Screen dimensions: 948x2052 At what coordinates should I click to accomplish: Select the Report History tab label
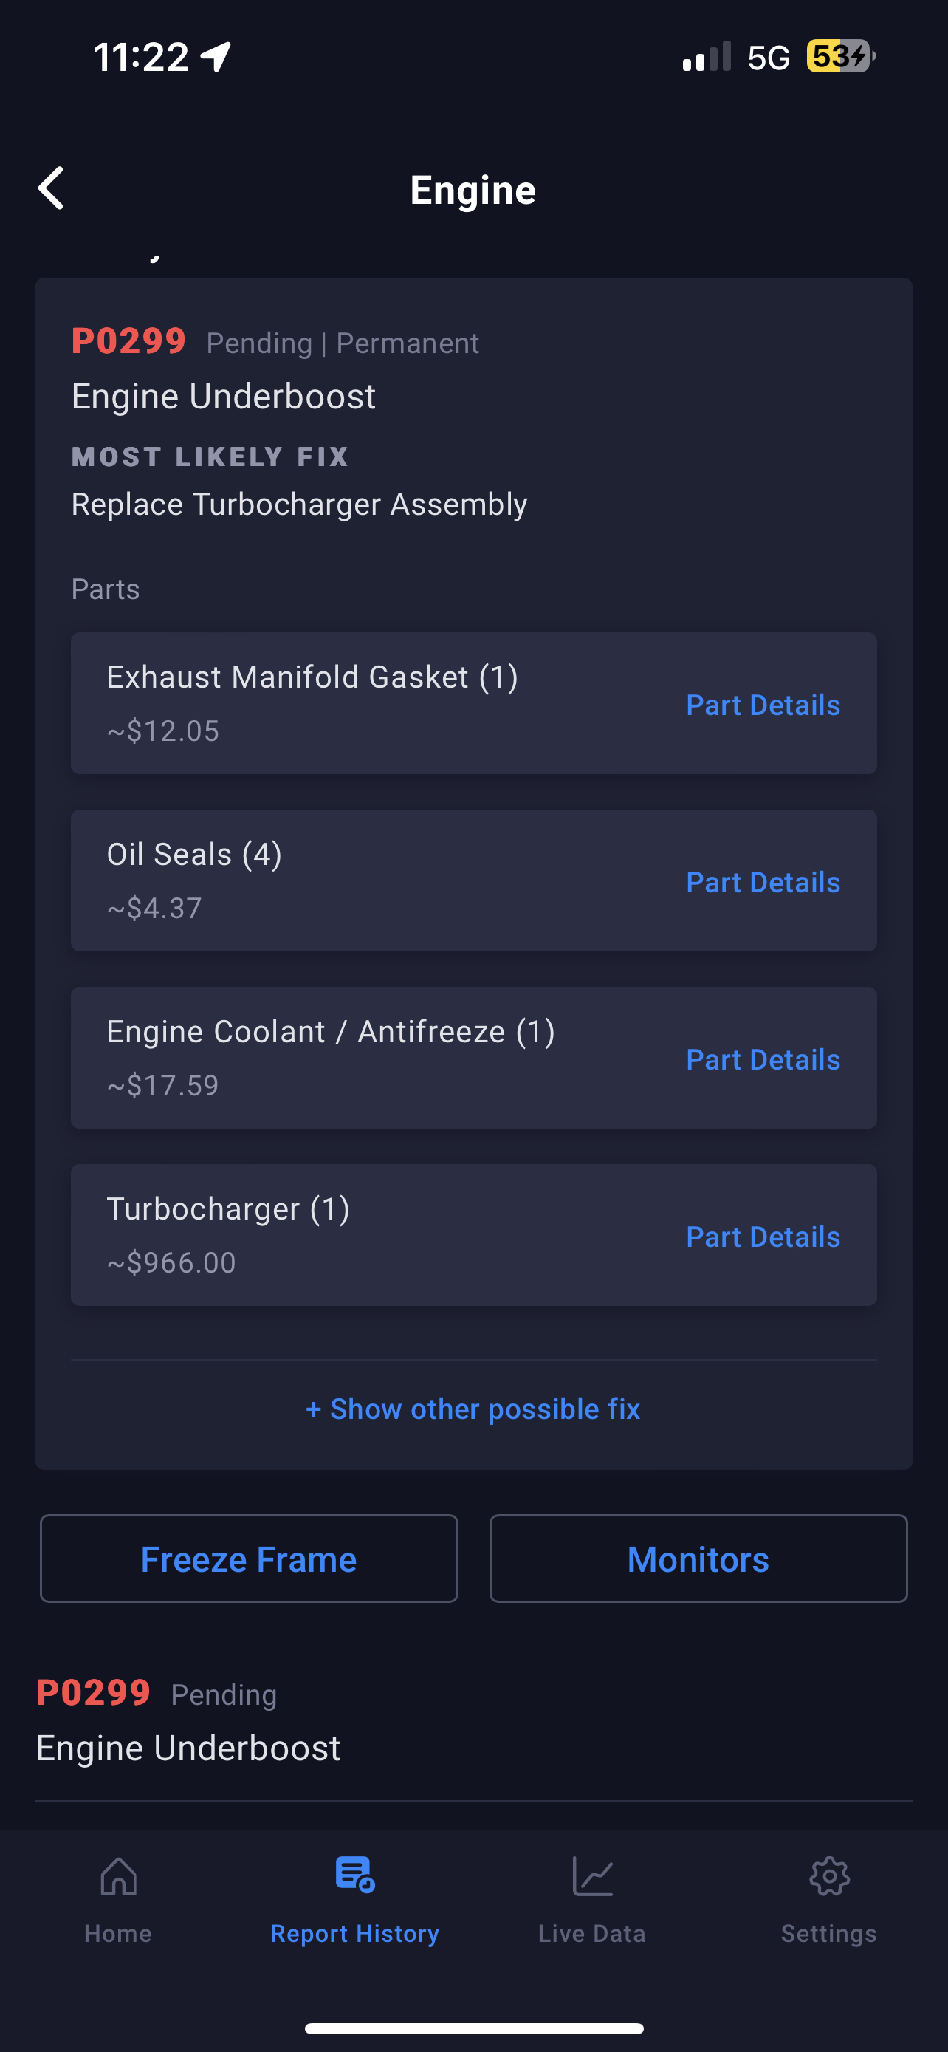click(x=355, y=1933)
